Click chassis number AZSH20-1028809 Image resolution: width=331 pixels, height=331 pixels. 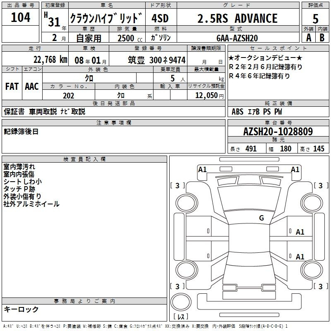pos(278,132)
